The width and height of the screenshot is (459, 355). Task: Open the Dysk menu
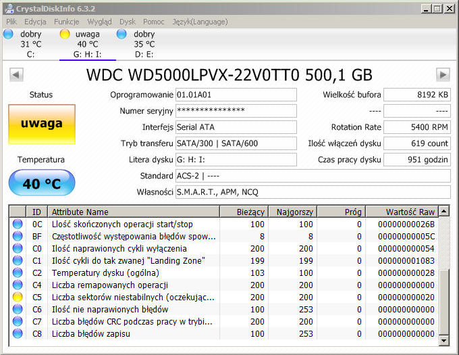point(128,22)
